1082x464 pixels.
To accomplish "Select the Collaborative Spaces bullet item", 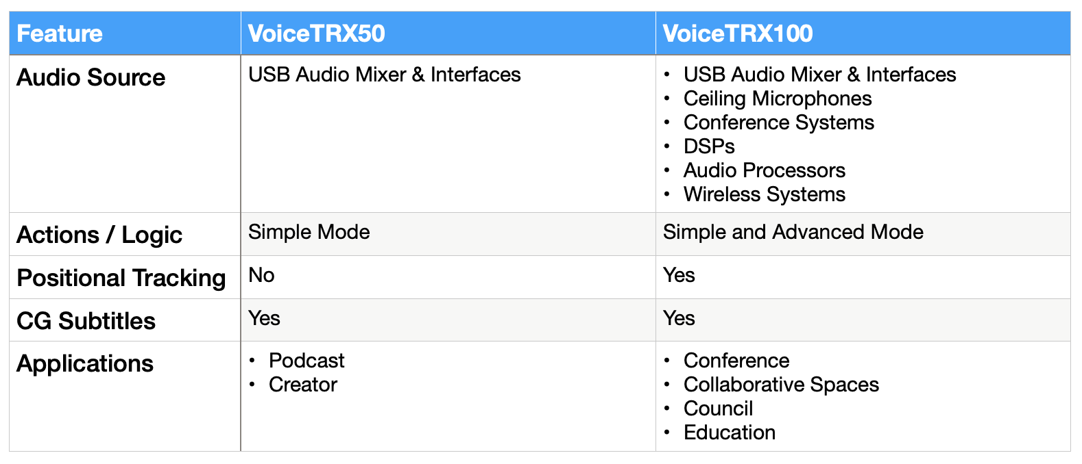I will tap(781, 385).
